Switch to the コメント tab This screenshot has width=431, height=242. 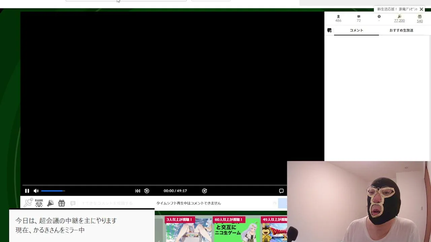click(x=356, y=30)
